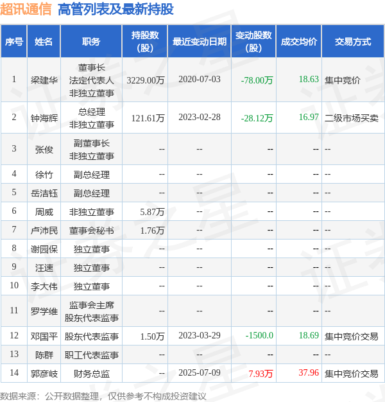Screen dimensions: 385x402
Task: Click the data source disclaimer footer text
Action: coord(103,396)
